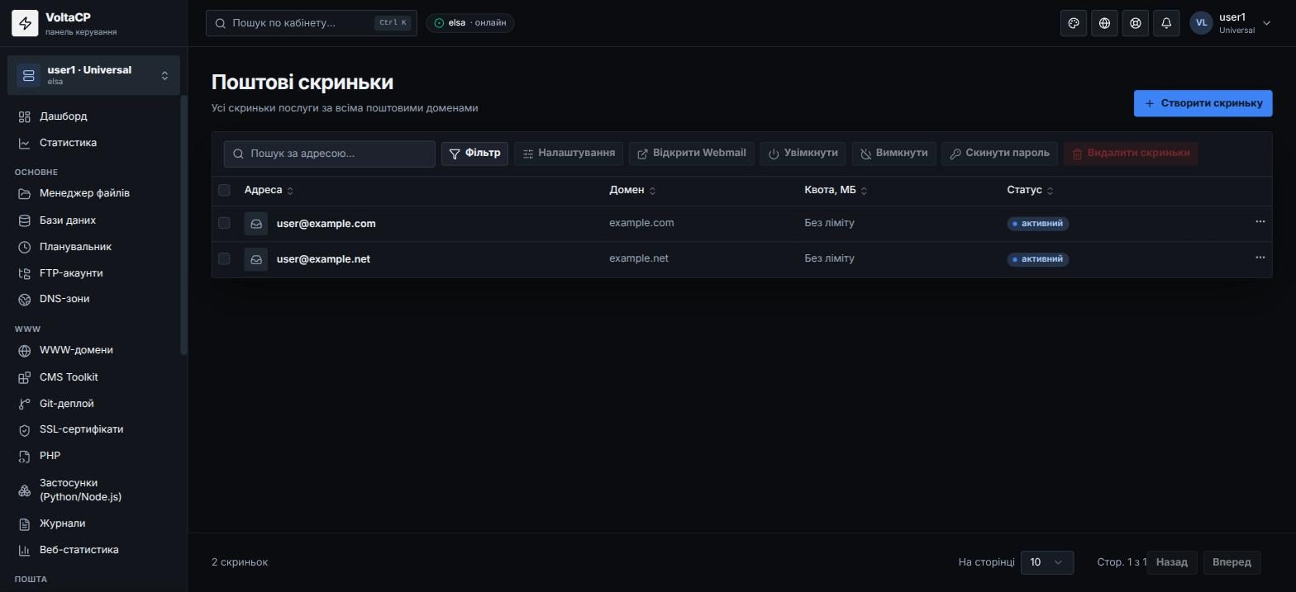Click the активний status badge for user@example.com
The height and width of the screenshot is (592, 1296).
pos(1038,224)
